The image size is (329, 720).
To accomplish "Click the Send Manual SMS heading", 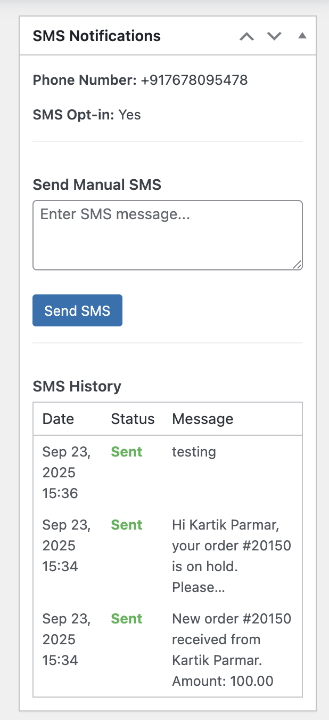I will coord(97,185).
